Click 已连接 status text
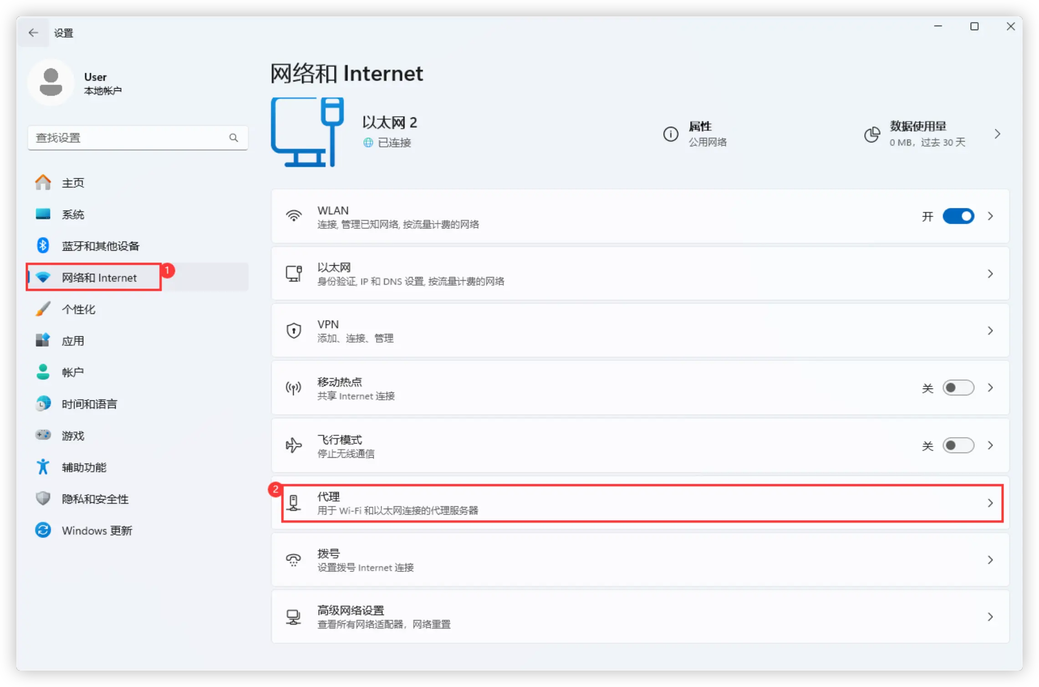Image resolution: width=1039 pixels, height=687 pixels. pos(394,143)
